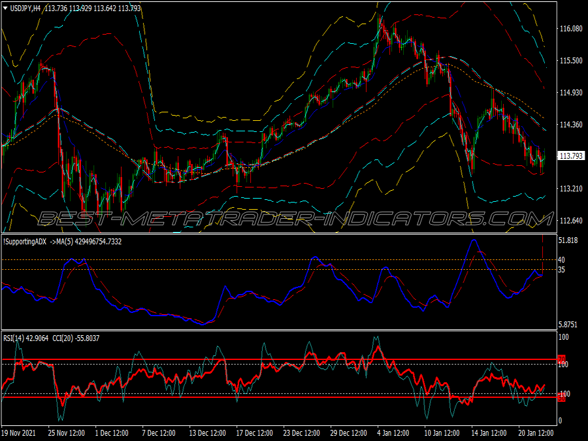Select the RSI(14) 42.9064 indicator label
The height and width of the screenshot is (441, 588).
(26, 338)
